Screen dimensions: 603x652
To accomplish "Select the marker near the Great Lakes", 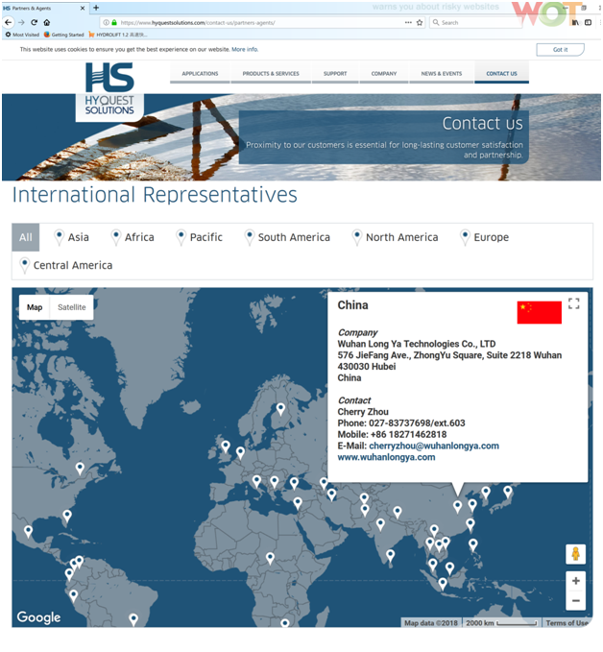I will 80,469.
